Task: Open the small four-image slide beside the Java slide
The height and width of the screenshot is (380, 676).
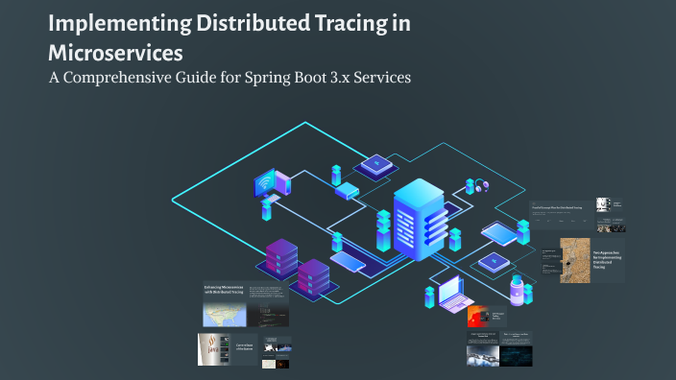Action: [x=277, y=352]
